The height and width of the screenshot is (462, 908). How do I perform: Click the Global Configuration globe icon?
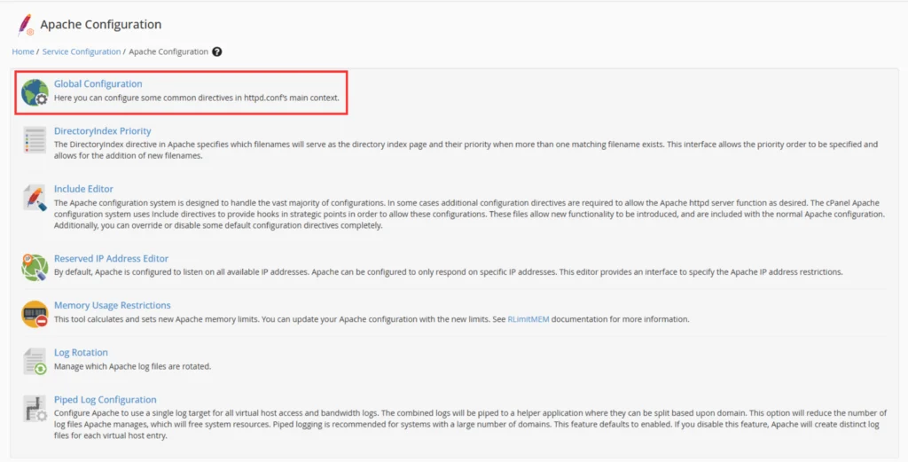(x=35, y=92)
